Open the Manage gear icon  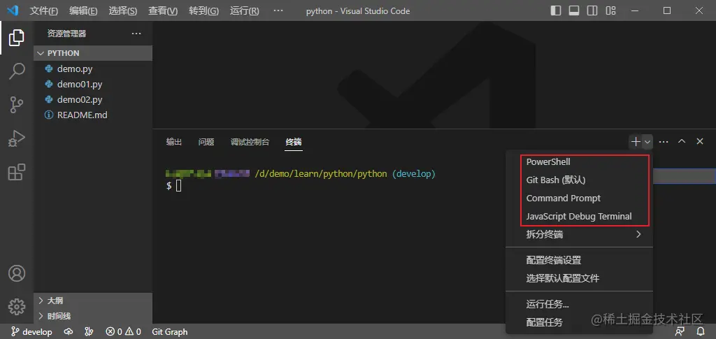tap(17, 307)
